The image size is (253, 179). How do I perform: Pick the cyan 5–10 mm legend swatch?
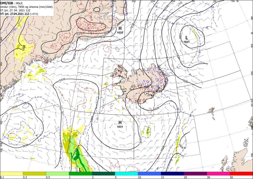(x=126, y=173)
